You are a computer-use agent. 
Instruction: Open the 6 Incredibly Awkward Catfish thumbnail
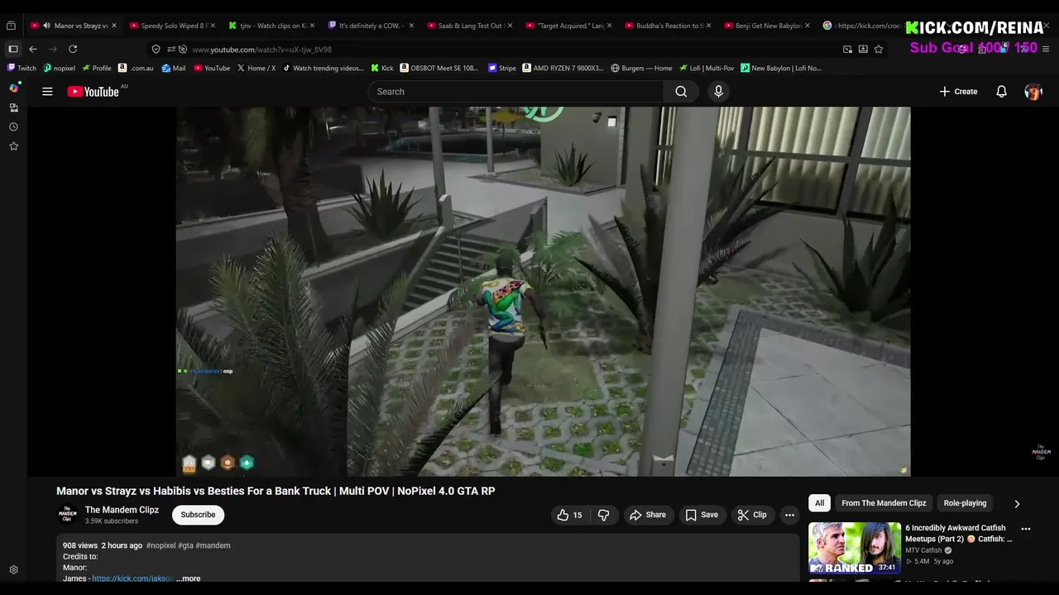coord(855,548)
